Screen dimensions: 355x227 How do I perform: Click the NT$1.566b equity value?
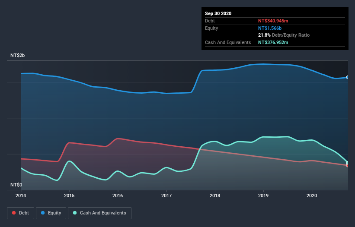[x=270, y=28]
